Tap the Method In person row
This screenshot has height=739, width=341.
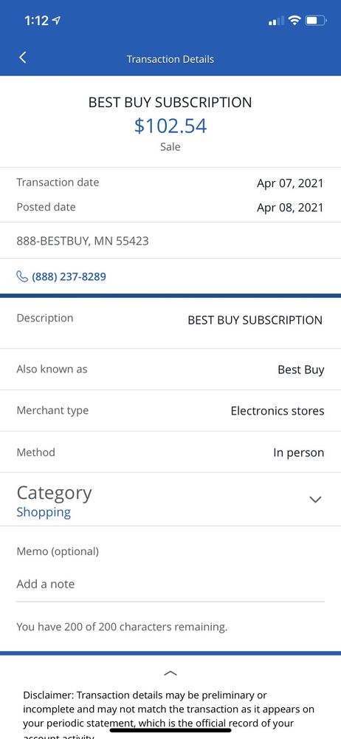[x=170, y=452]
